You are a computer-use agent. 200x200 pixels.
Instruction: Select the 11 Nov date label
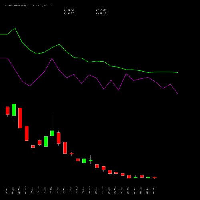coord(45,190)
